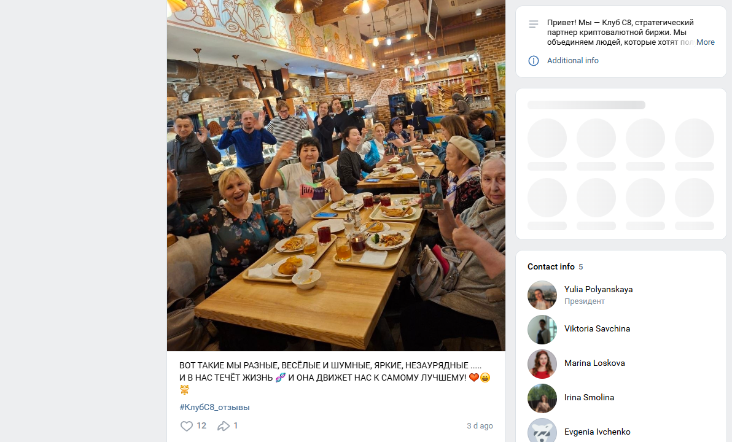Open Evgenia Ivchenko's profile name
Screen dimensions: 732x442
(597, 432)
